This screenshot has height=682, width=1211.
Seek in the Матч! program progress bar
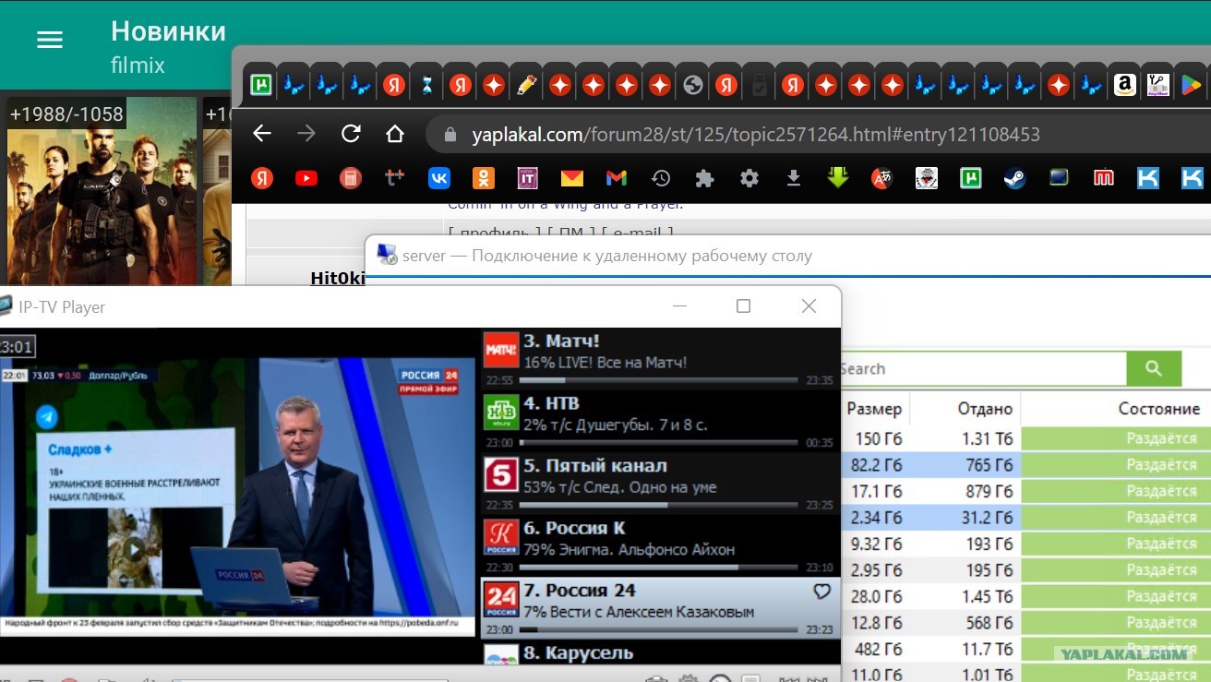(x=659, y=380)
